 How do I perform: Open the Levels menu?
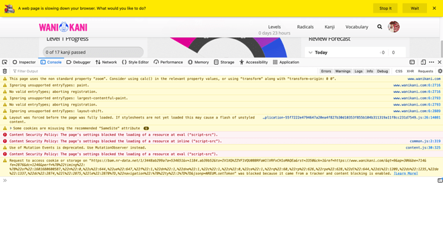(274, 27)
